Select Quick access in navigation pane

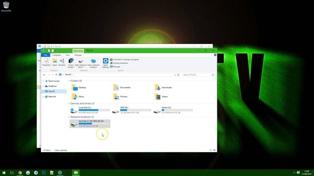(54, 81)
